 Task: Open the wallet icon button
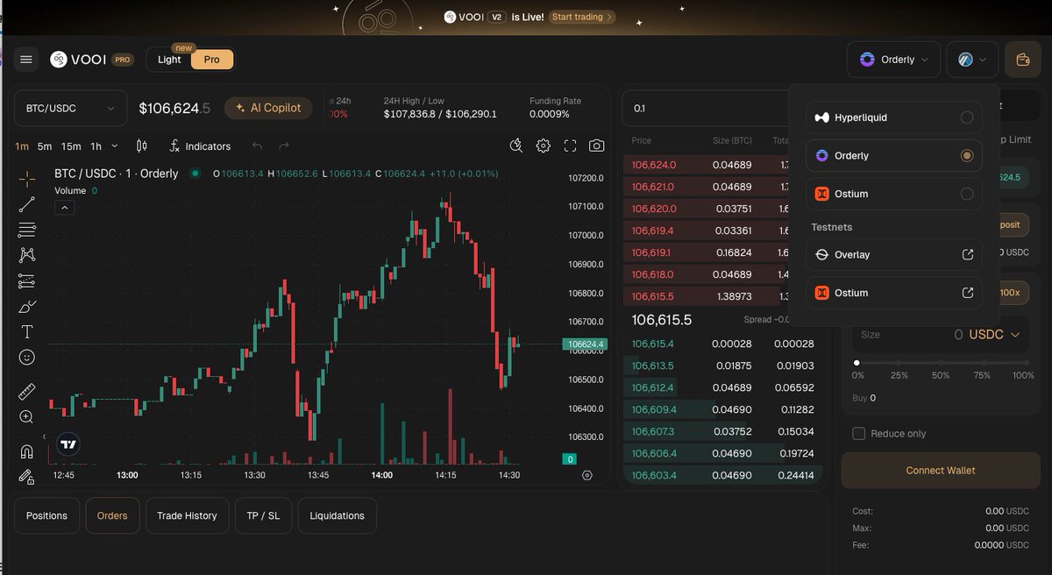(x=1022, y=60)
